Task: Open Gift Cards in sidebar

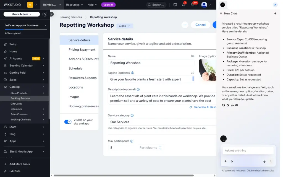Action: coord(16,104)
